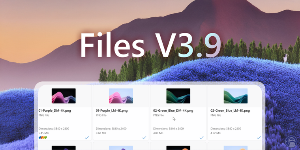Click the 01-Purple_LM-4K.png file name
300x150 pixels.
112,111
